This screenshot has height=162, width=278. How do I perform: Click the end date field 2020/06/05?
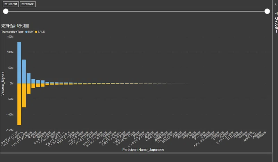point(28,4)
